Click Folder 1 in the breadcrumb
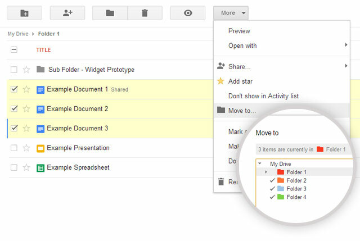Image resolution: width=360 pixels, height=241 pixels. [x=49, y=34]
